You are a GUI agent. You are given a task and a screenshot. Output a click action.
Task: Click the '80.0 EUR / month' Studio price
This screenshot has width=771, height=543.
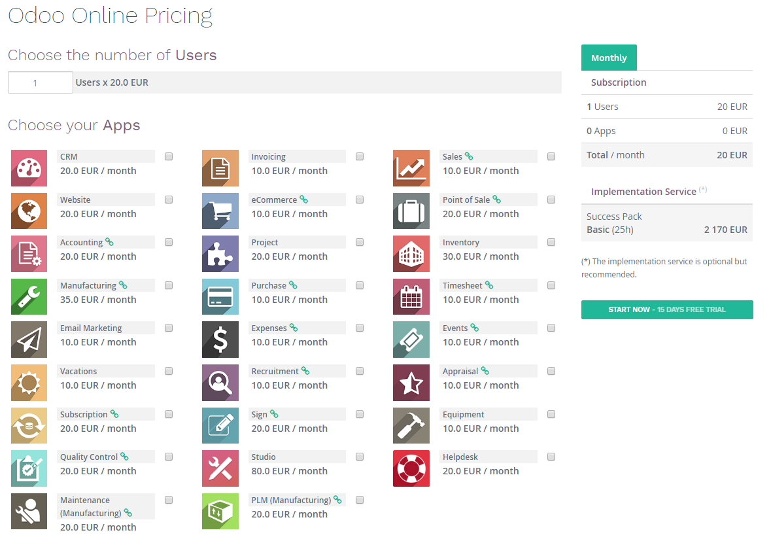point(289,470)
